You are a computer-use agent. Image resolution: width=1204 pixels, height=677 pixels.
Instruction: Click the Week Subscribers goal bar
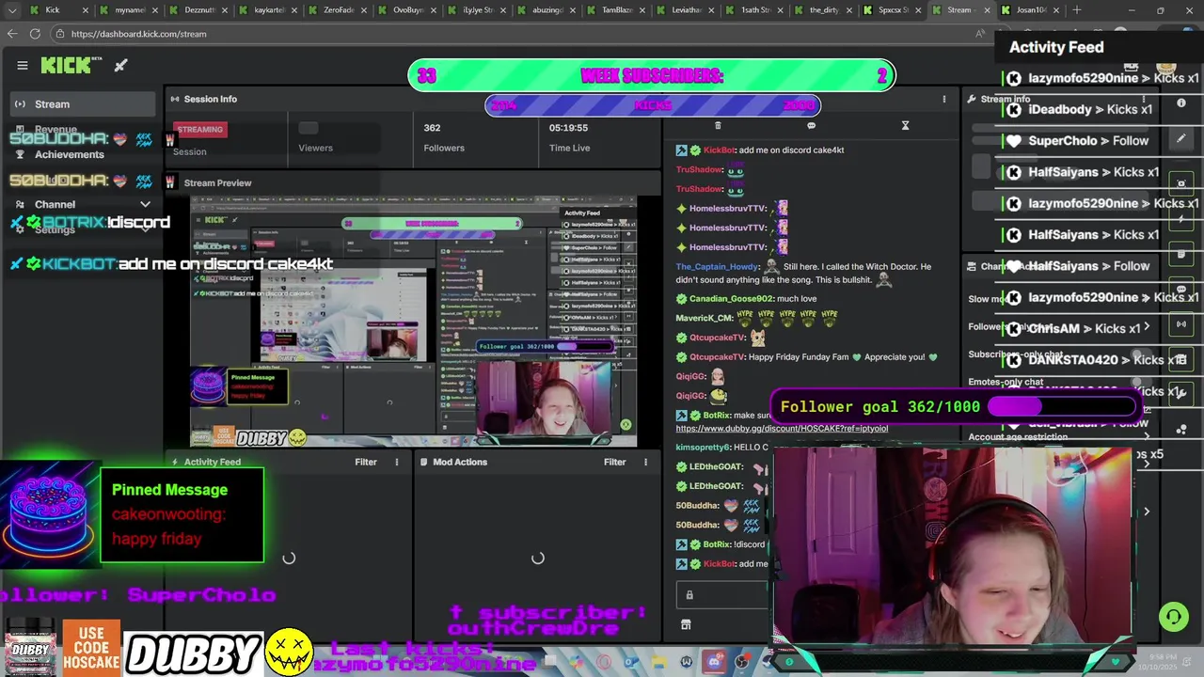pyautogui.click(x=652, y=75)
